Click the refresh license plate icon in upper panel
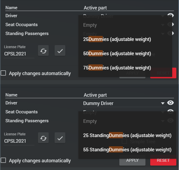The width and height of the screenshot is (179, 170). [44, 51]
